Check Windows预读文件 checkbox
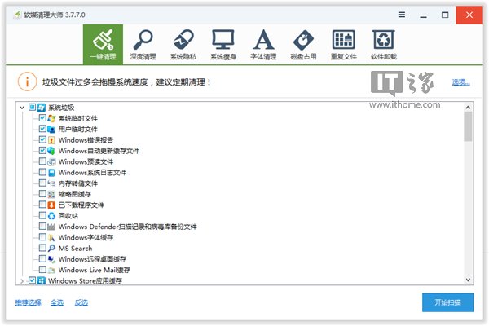 (42, 161)
